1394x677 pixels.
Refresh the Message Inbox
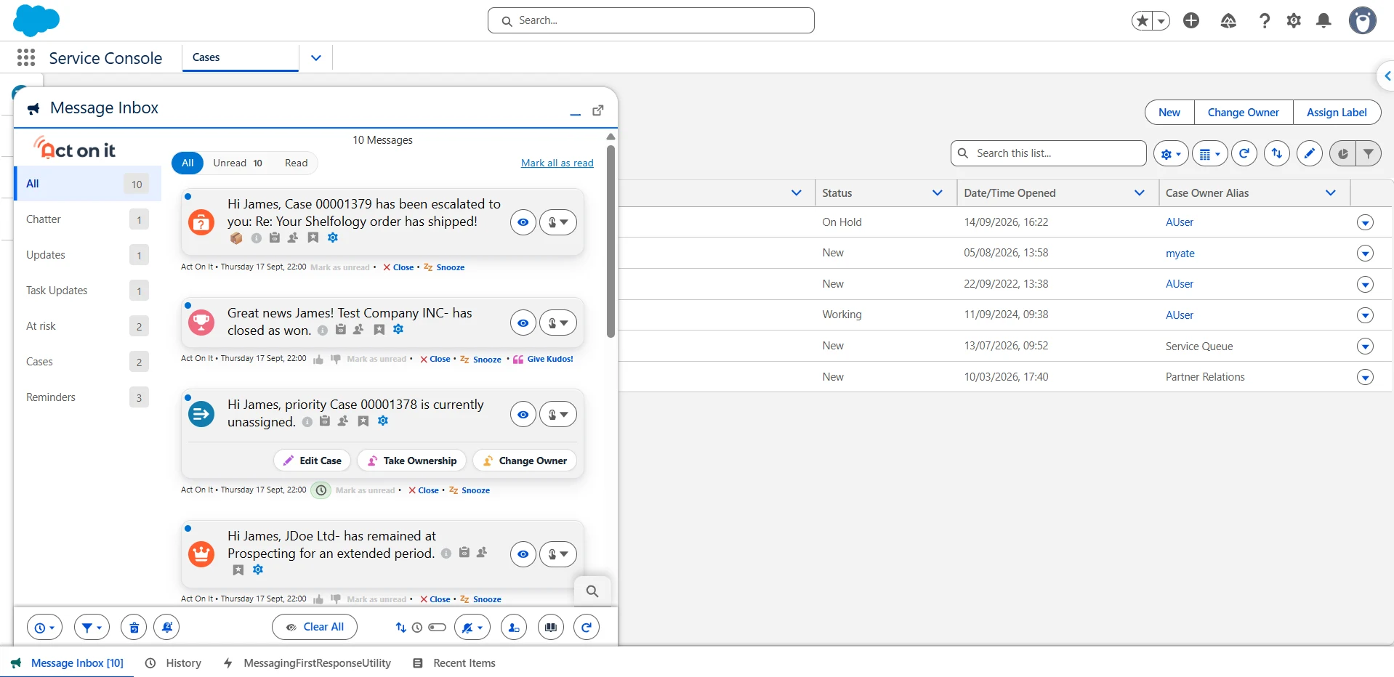tap(587, 627)
